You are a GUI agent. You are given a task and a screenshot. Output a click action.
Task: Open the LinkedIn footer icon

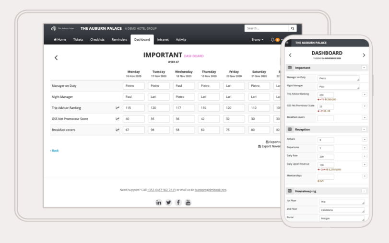[x=159, y=203]
